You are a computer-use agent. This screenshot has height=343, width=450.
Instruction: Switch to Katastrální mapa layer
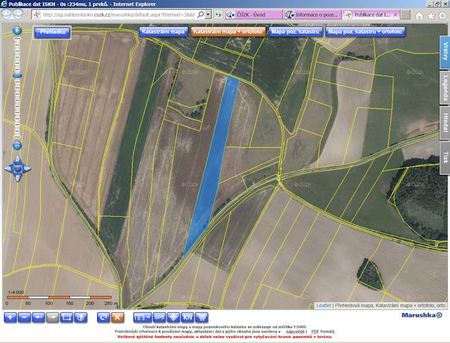(163, 32)
